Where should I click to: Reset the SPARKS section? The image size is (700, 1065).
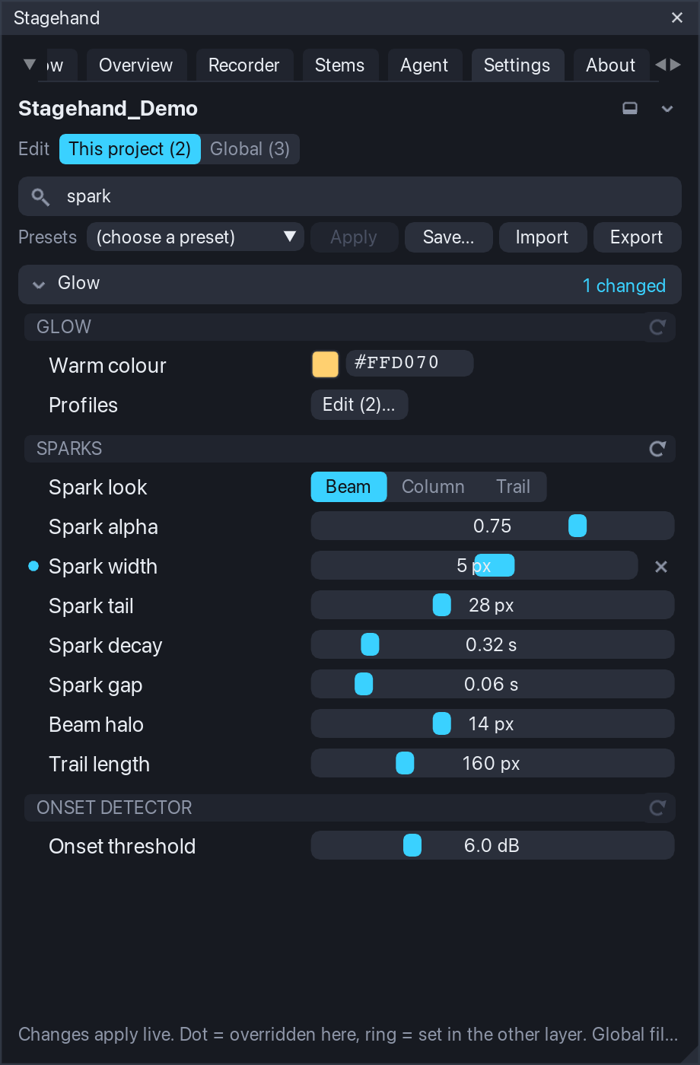click(657, 449)
